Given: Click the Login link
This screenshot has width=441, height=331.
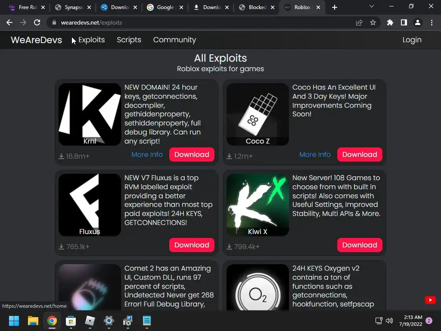Looking at the screenshot, I should tap(412, 40).
